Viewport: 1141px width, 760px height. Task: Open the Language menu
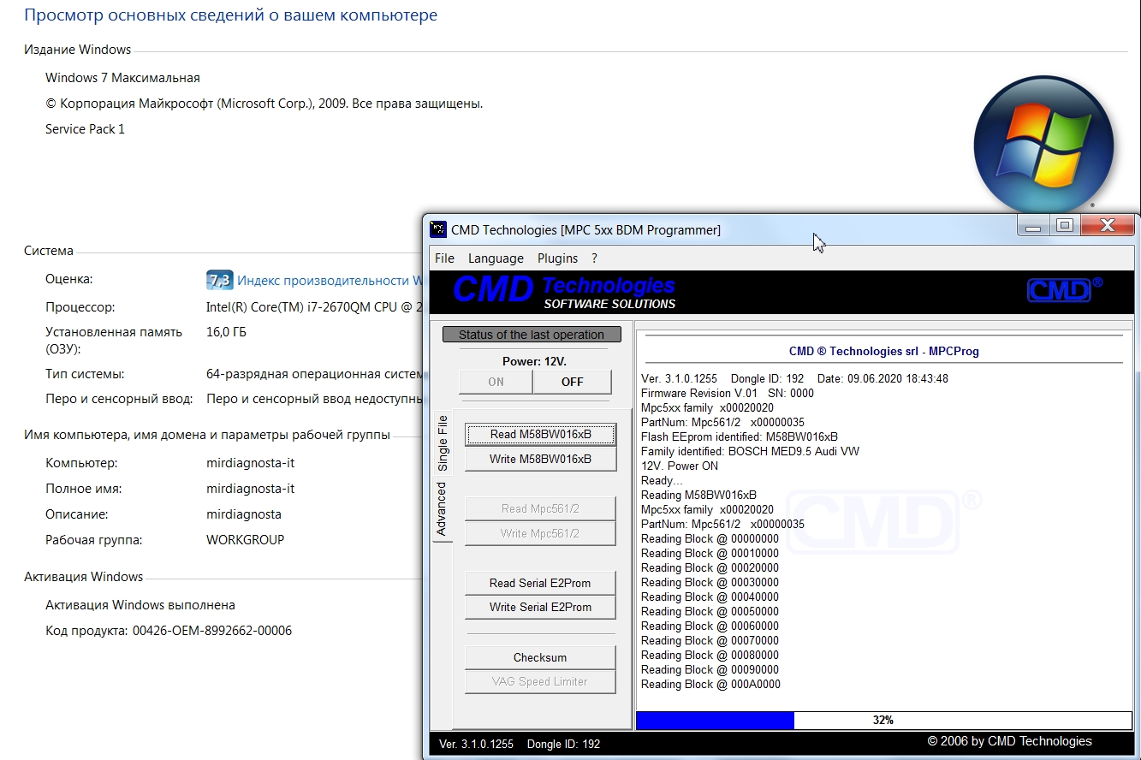point(496,258)
